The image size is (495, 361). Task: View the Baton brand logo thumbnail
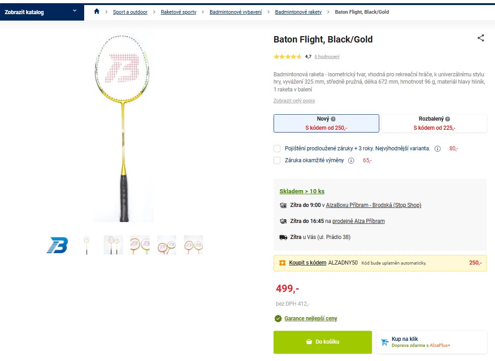(x=57, y=245)
